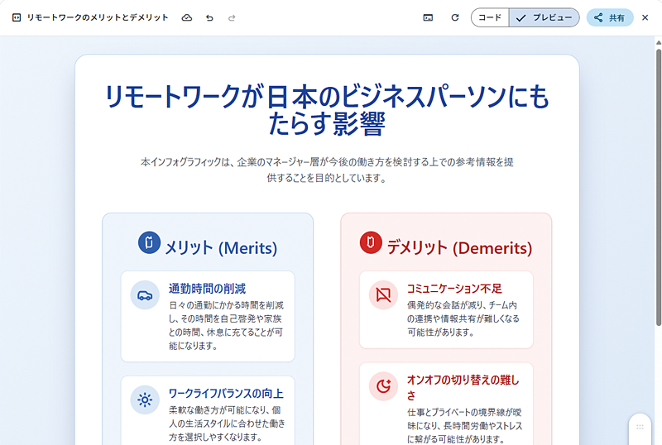Click the メリット (Merits) section title
This screenshot has width=662, height=445.
click(221, 248)
